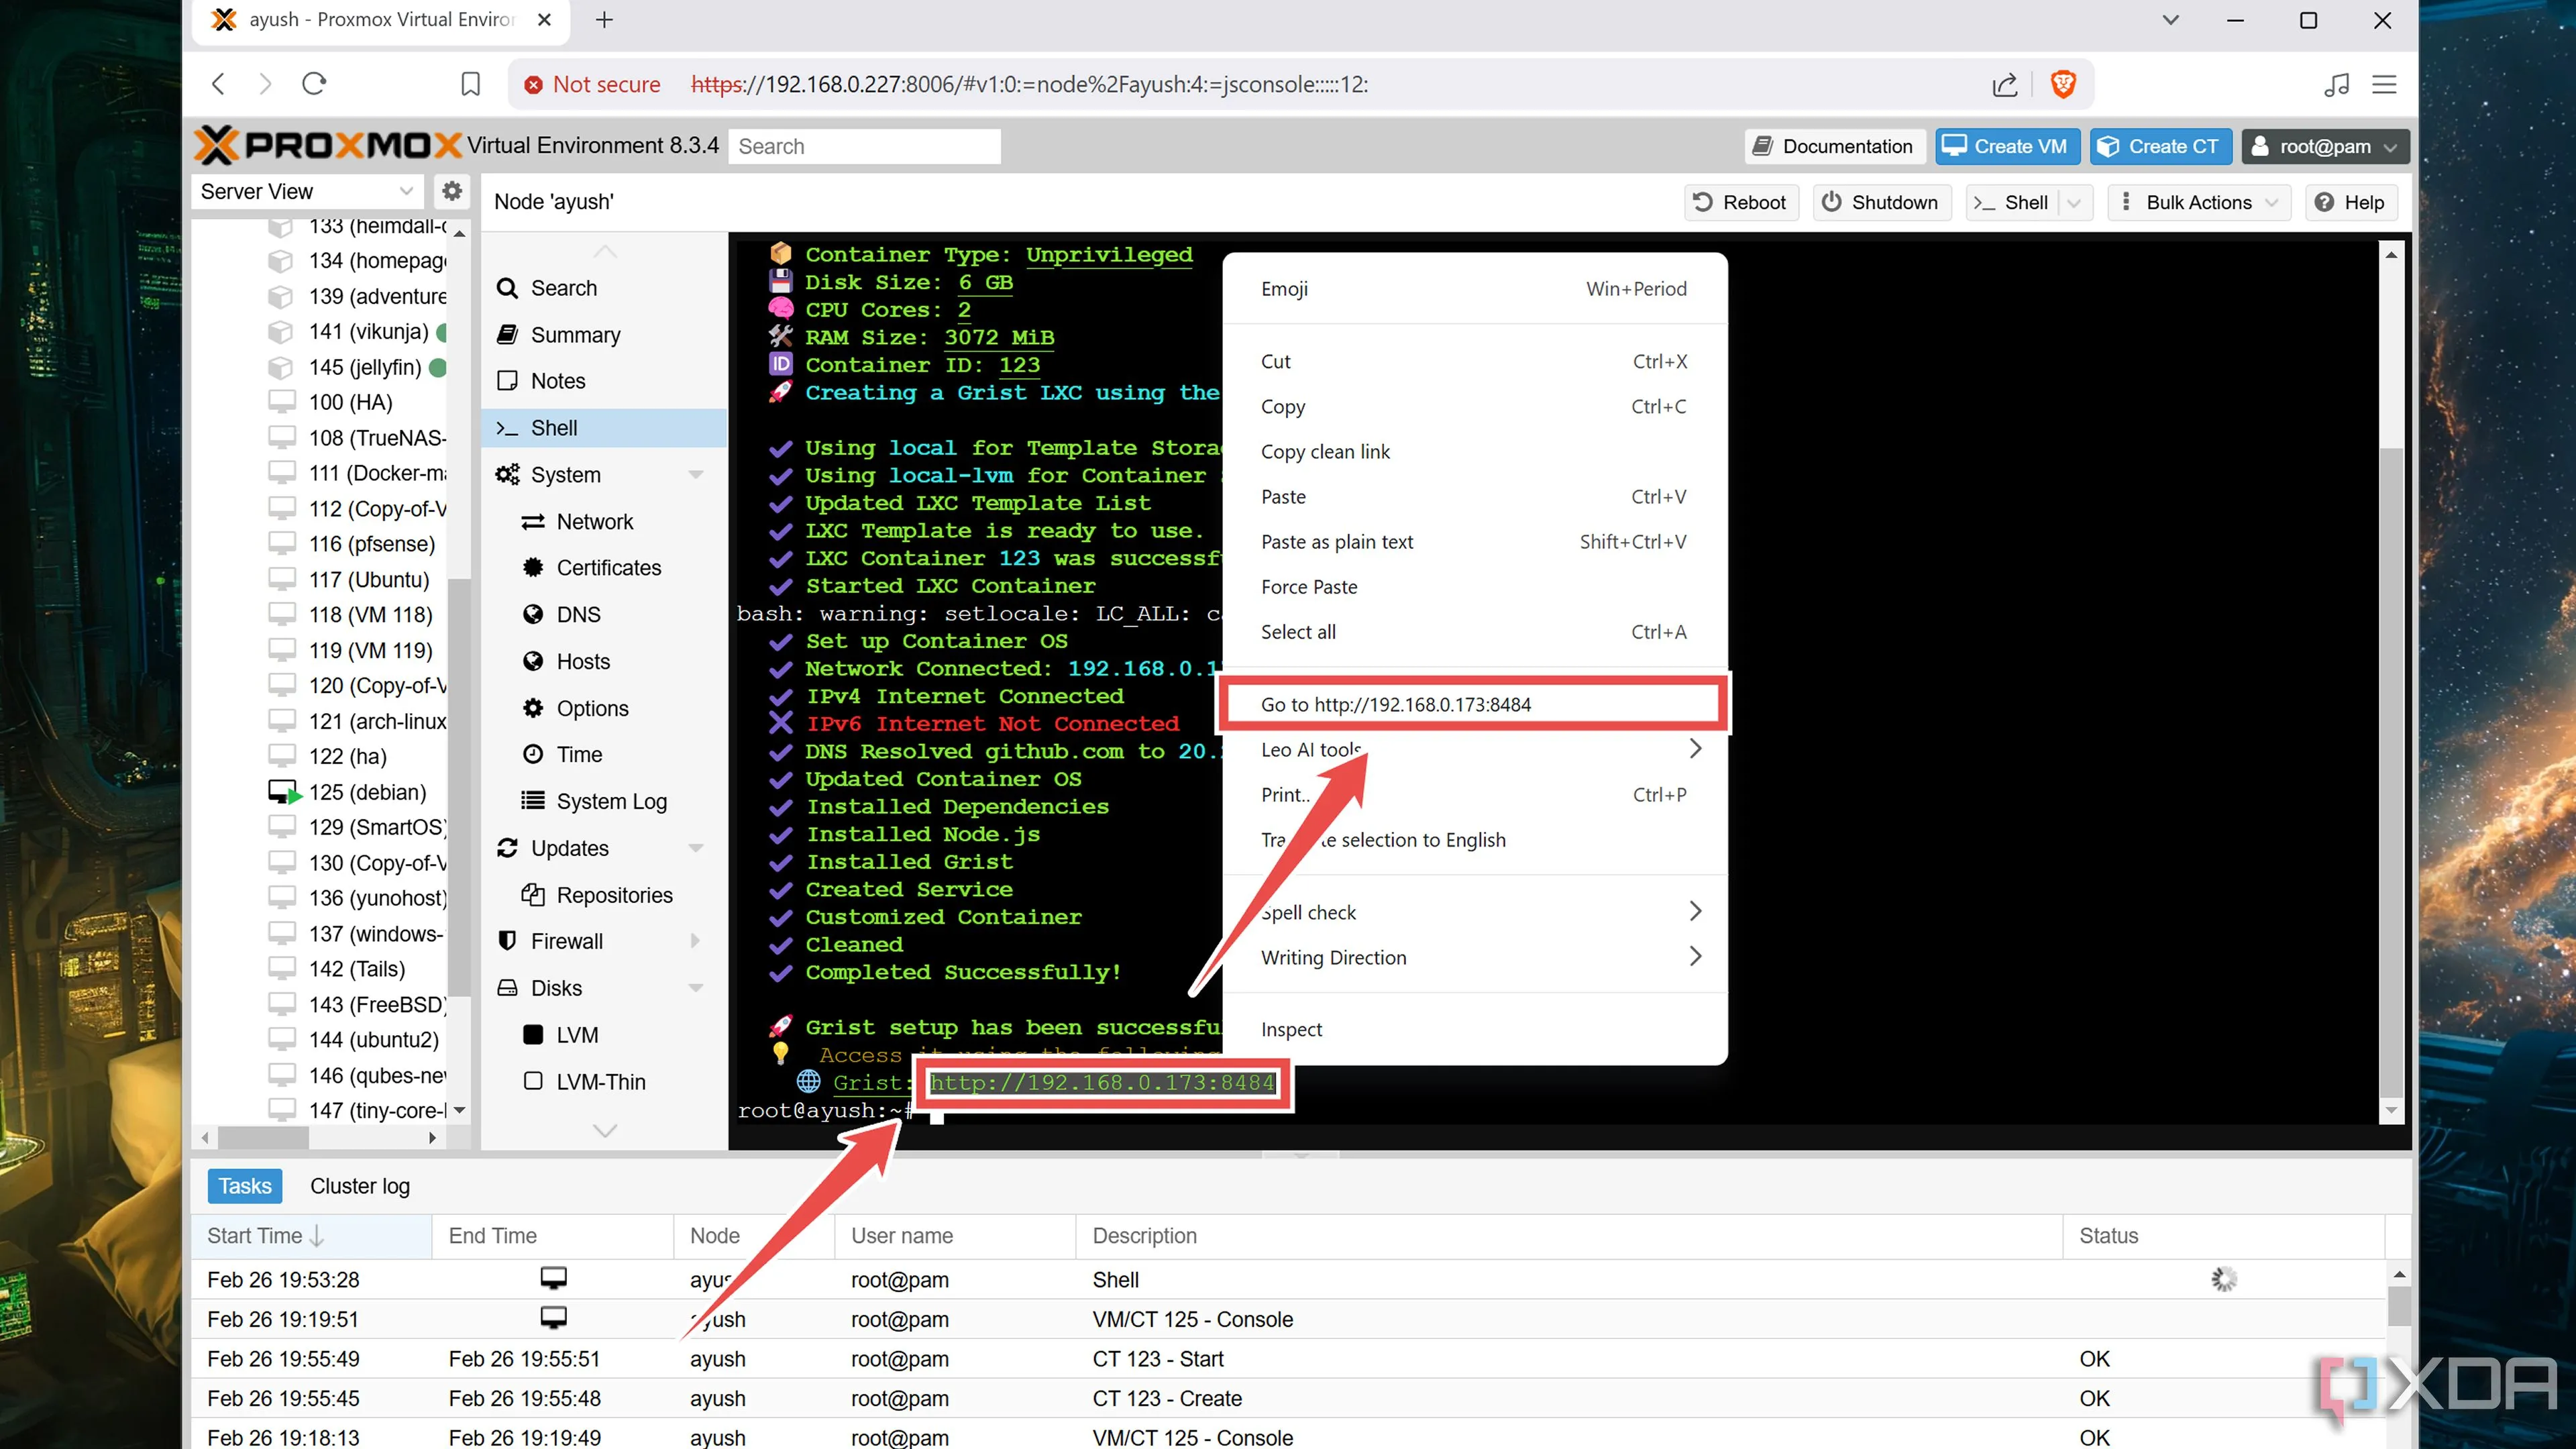2576x1449 pixels.
Task: Sort tasks by Start Time column
Action: coord(311,1237)
